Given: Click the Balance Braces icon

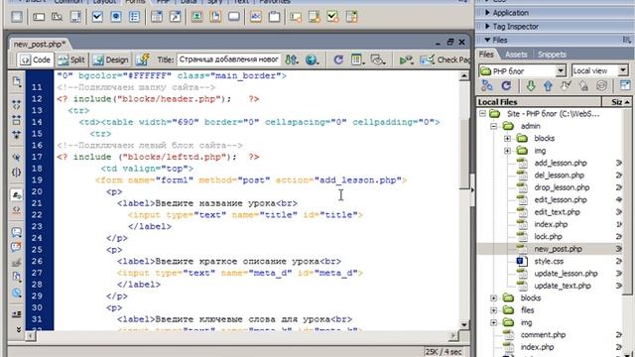Looking at the screenshot, I should point(16,173).
